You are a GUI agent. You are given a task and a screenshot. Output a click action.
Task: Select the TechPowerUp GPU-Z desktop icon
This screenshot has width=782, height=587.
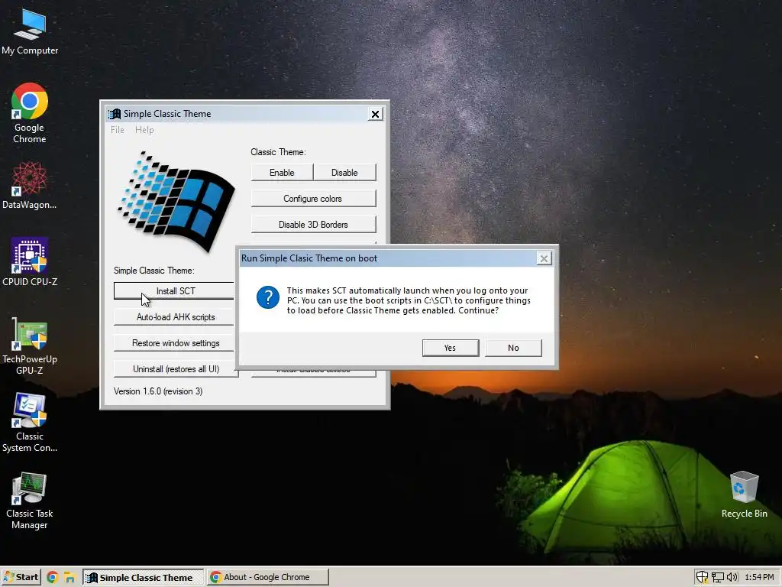(x=30, y=346)
